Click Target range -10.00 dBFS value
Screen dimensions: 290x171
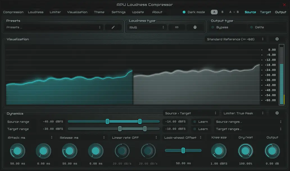(175, 129)
